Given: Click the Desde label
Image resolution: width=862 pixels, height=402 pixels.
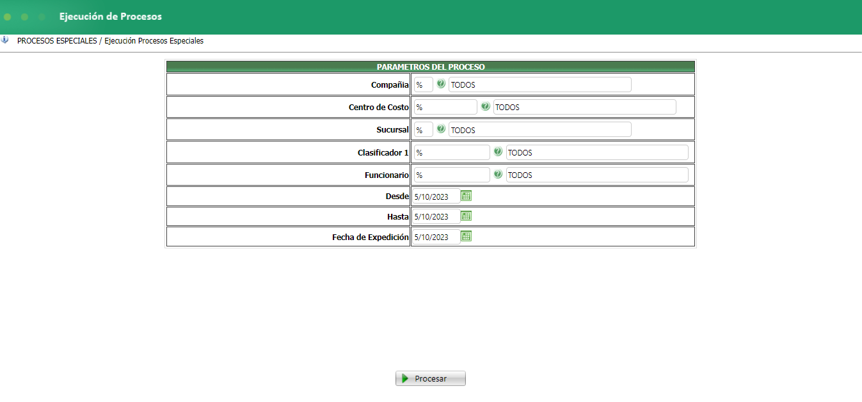Looking at the screenshot, I should [397, 196].
